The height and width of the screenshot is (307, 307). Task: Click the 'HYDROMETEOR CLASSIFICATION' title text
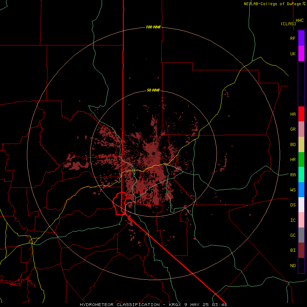(x=120, y=305)
